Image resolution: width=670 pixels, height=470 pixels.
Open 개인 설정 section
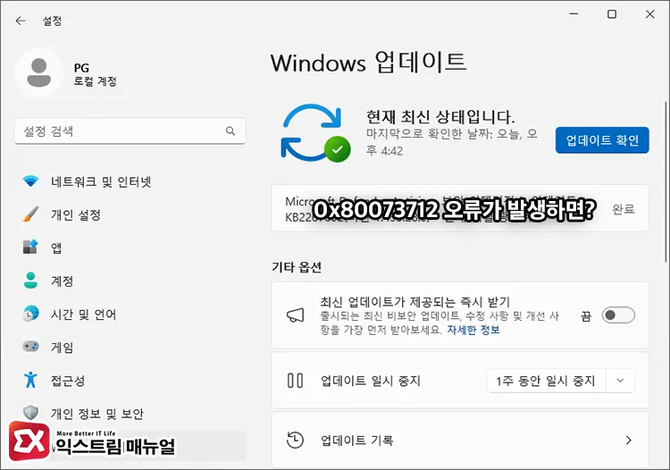(x=76, y=215)
